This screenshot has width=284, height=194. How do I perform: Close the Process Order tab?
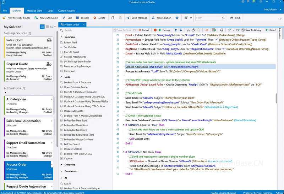84,24
